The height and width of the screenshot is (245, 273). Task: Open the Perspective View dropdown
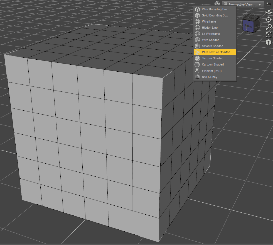(x=242, y=4)
